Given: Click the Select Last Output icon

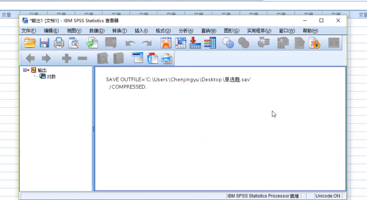Looking at the screenshot, I should point(264,43).
